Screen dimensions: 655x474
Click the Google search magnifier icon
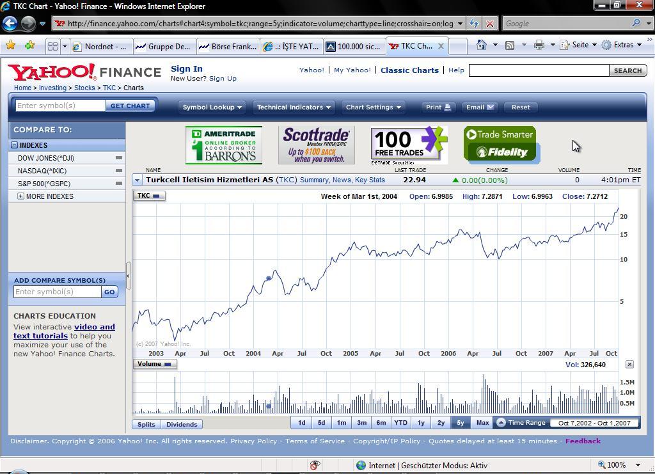coord(636,24)
